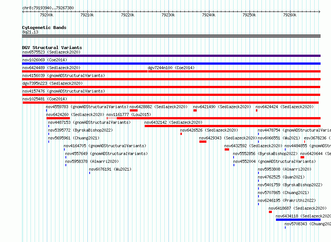Select the nsv5707865 (Chuang2021) label
331x242 pixels.
pyautogui.click(x=283, y=193)
